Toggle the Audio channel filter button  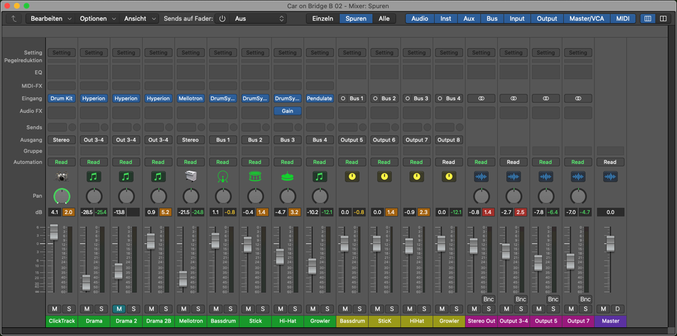pos(419,19)
